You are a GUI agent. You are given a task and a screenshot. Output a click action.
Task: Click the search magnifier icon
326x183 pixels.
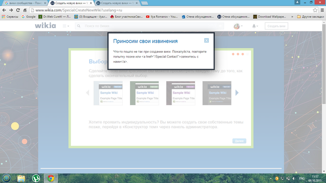click(x=78, y=26)
